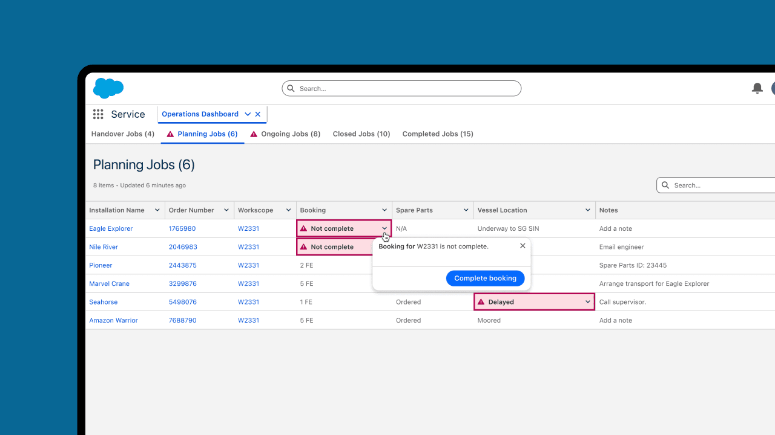This screenshot has height=435, width=775.
Task: Open W2331 workscope in Eagle Explorer row
Action: click(248, 228)
